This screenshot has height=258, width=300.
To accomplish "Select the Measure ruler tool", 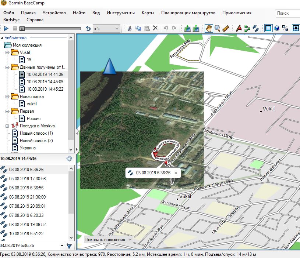I will click(226, 28).
